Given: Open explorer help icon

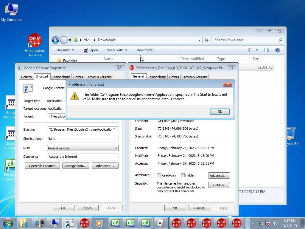Looking at the screenshot, I should click(278, 50).
